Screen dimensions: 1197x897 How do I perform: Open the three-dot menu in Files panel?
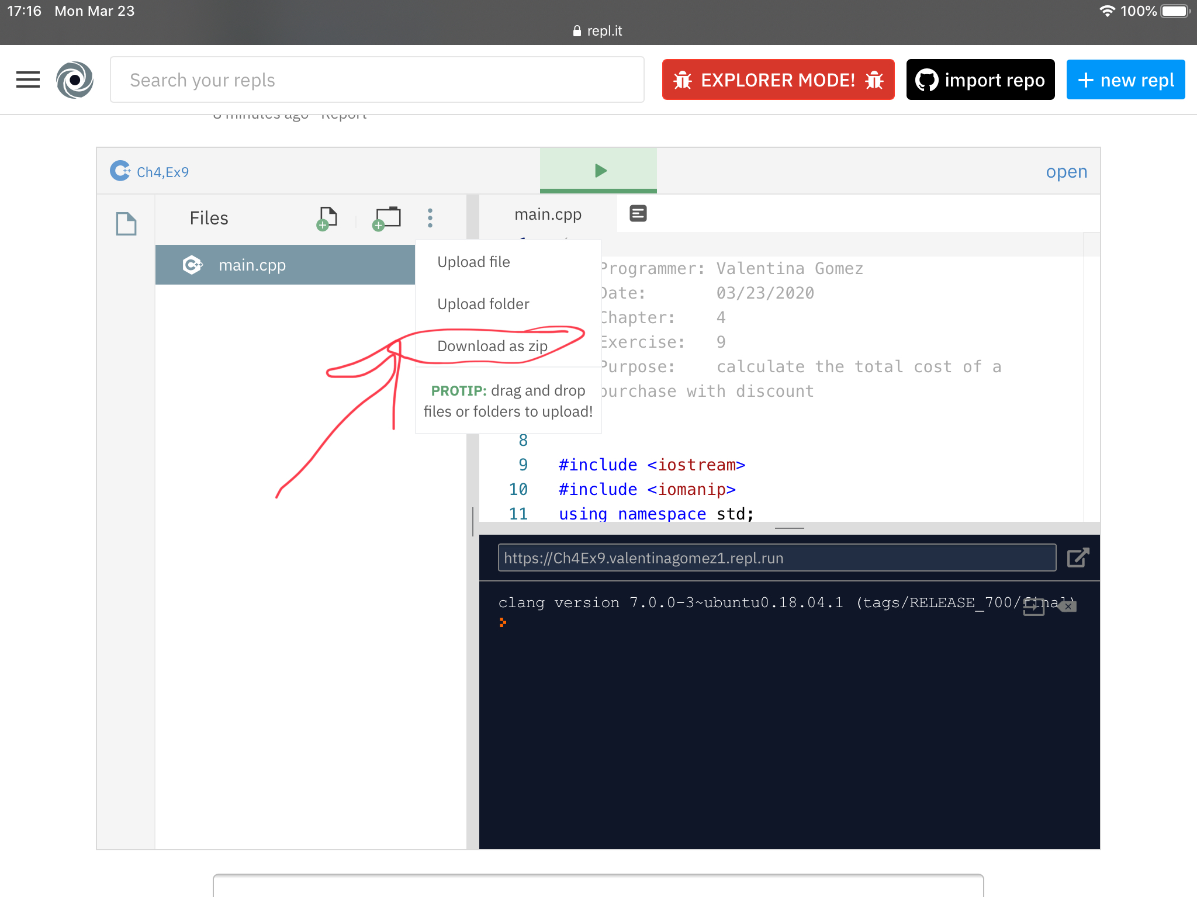tap(430, 217)
